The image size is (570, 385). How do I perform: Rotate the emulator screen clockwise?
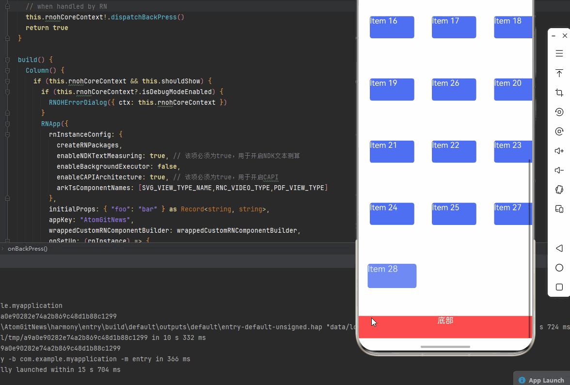(559, 131)
